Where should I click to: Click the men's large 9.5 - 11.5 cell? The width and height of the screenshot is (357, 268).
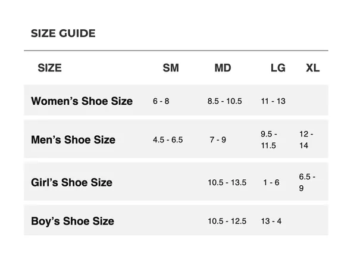point(269,140)
